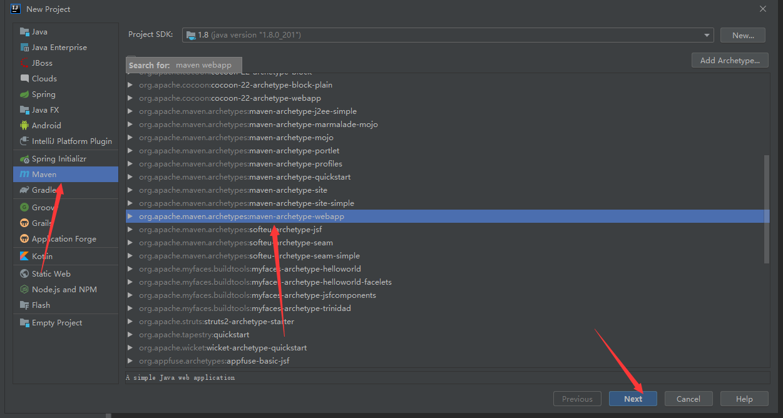The width and height of the screenshot is (783, 418).
Task: Expand the maven-archetype-webapp node arrow
Action: tap(130, 217)
